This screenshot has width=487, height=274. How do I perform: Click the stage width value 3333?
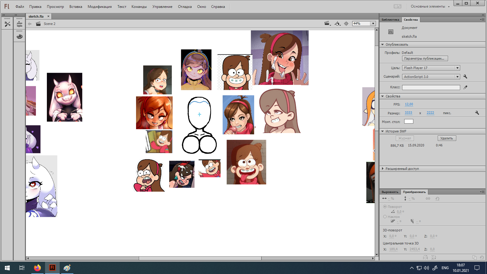tap(408, 113)
